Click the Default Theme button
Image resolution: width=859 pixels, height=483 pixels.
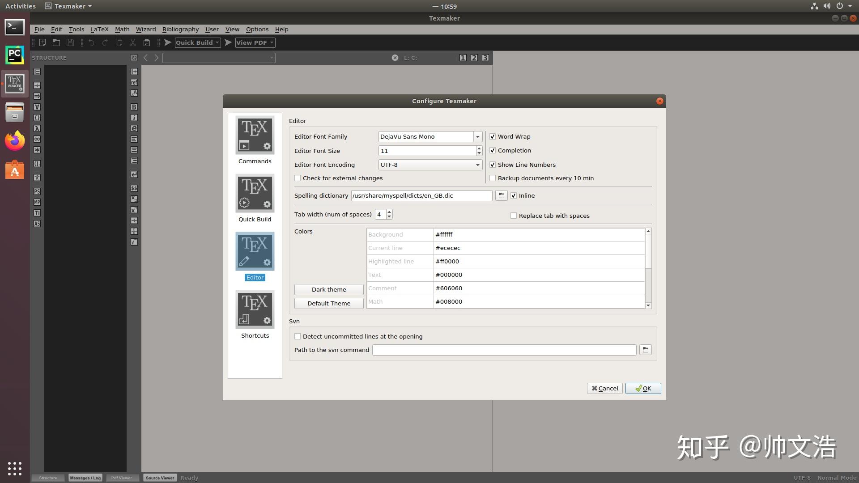point(329,303)
